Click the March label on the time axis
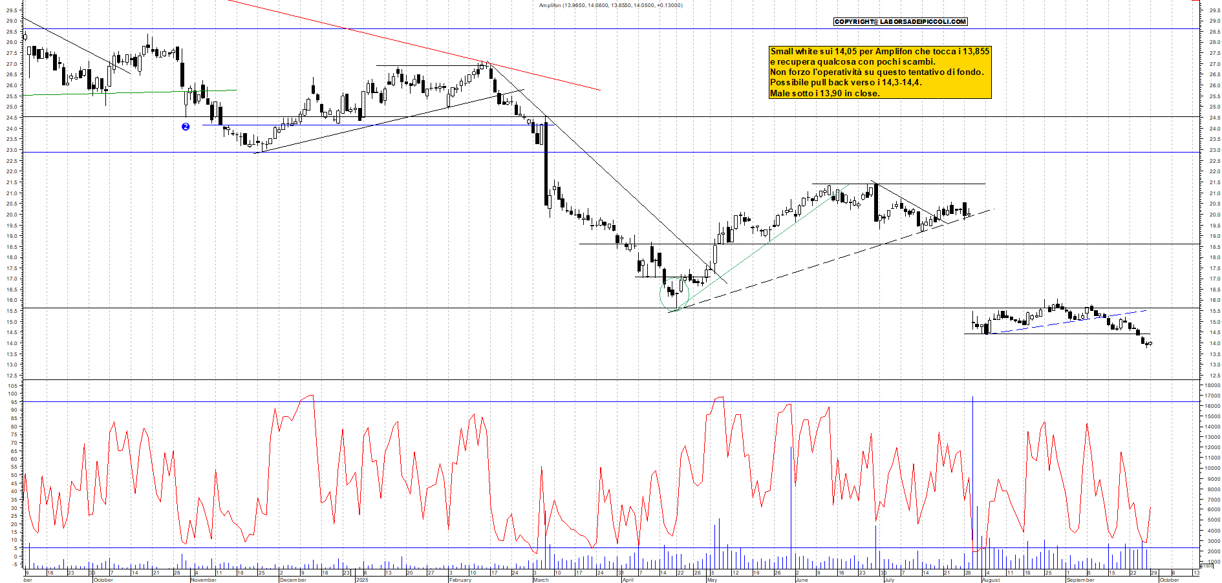Screen dimensions: 1222x583 click(x=541, y=580)
